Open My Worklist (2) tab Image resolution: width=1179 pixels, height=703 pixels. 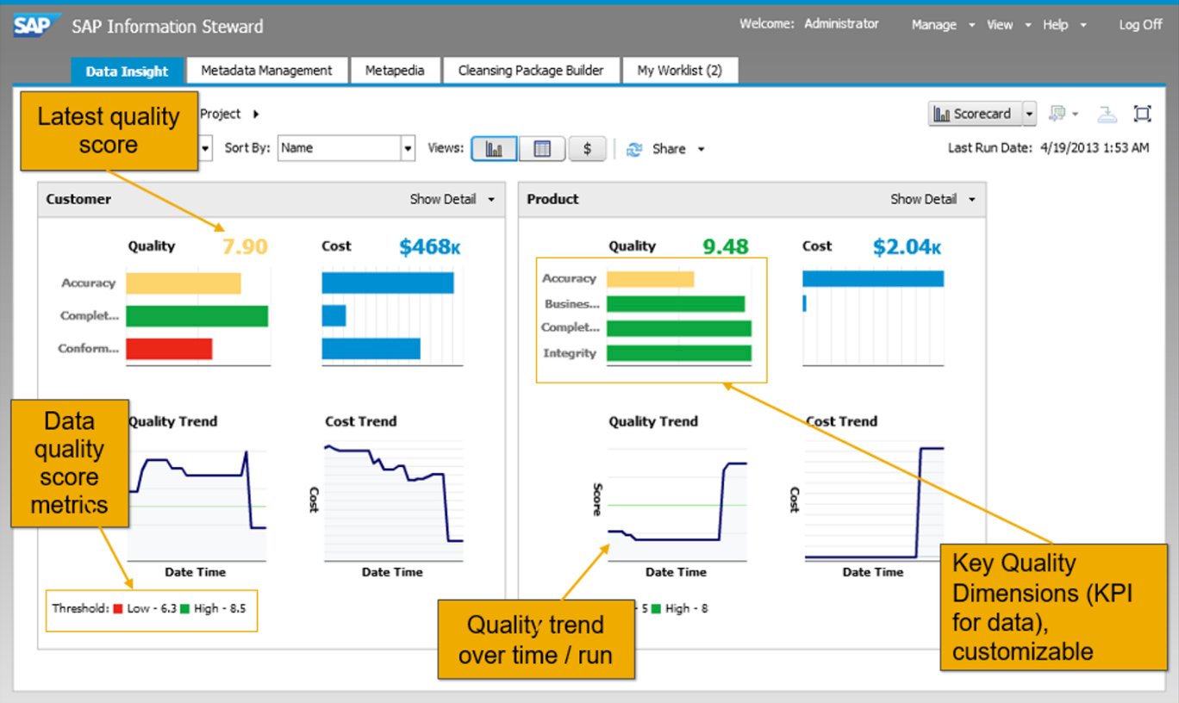click(680, 71)
